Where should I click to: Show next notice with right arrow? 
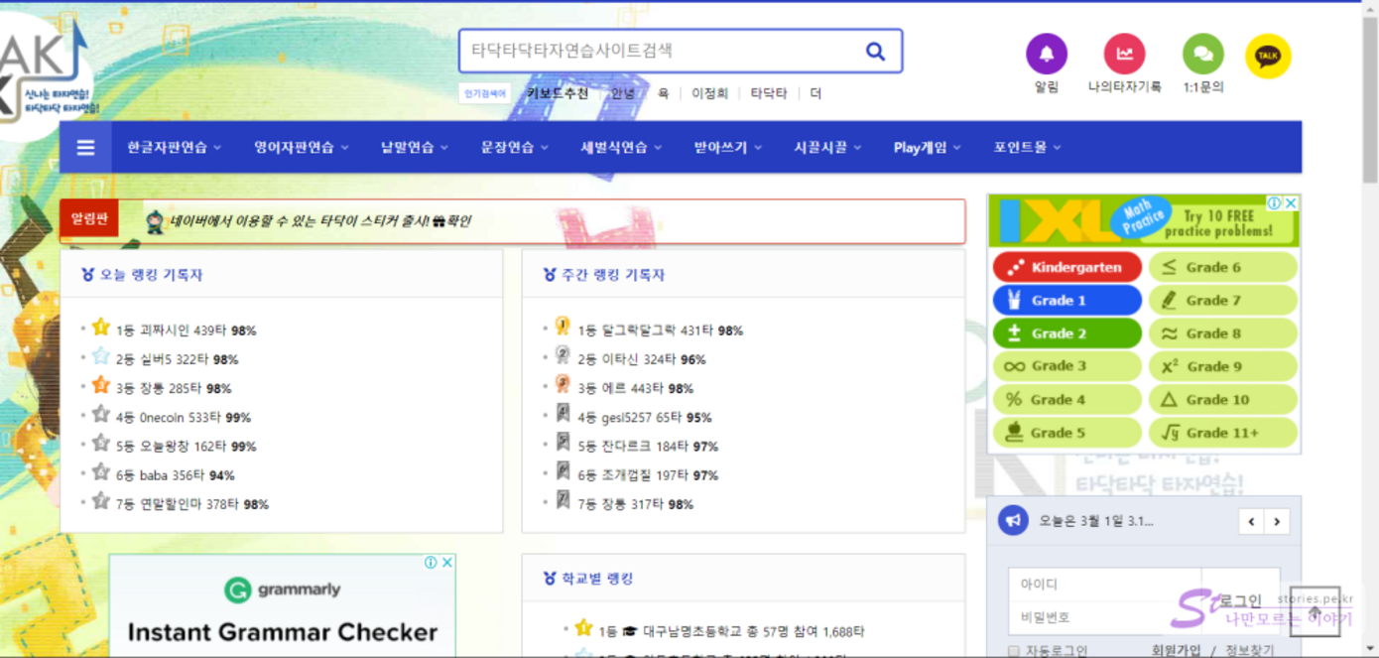1277,521
